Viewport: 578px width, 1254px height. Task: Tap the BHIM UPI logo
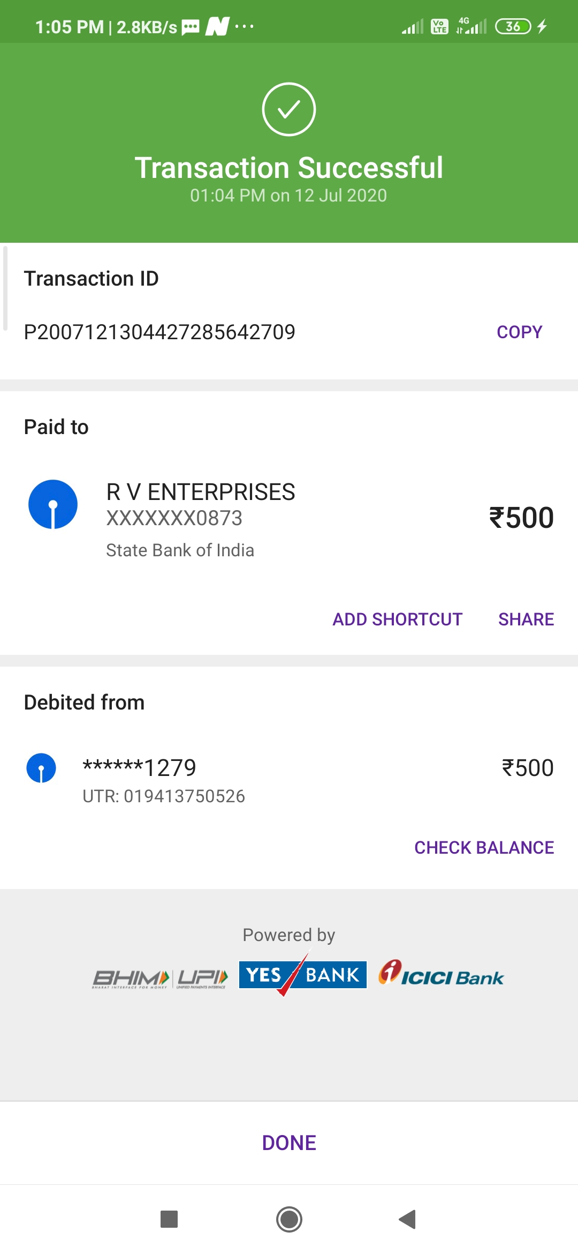(x=160, y=978)
